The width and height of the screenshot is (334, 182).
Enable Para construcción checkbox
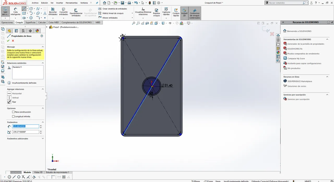pos(13,112)
